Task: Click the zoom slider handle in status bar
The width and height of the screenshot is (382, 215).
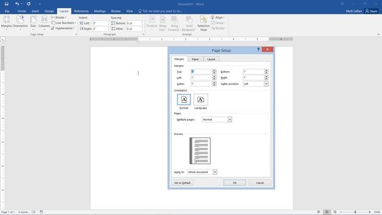Action: pos(355,212)
